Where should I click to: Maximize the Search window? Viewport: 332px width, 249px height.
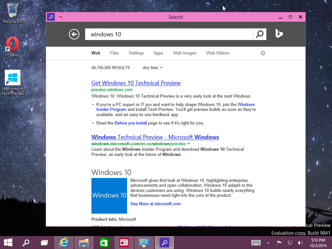290,17
